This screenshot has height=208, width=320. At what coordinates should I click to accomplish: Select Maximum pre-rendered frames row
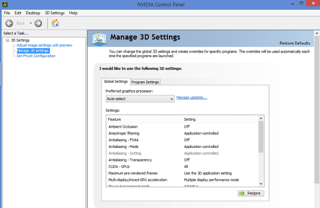point(182,173)
